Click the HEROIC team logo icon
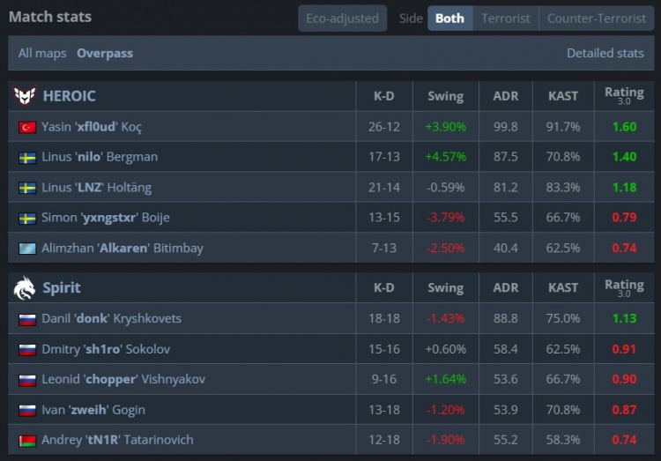This screenshot has width=661, height=461. tap(25, 96)
